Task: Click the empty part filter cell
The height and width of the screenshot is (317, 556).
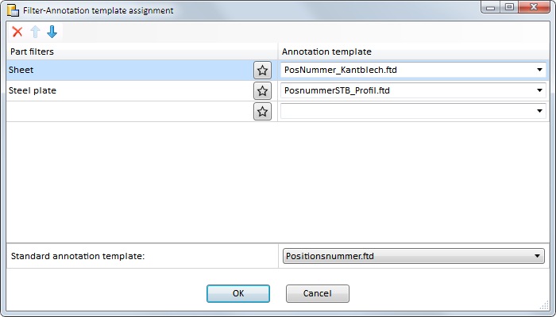Action: (129, 112)
